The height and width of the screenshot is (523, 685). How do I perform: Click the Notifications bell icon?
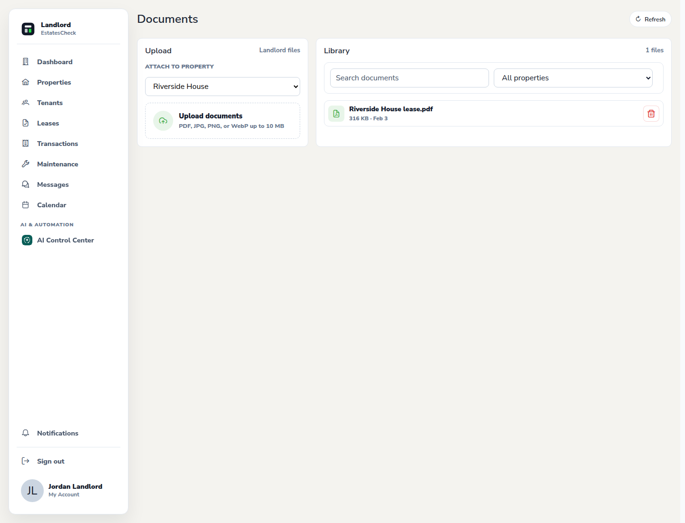(26, 433)
